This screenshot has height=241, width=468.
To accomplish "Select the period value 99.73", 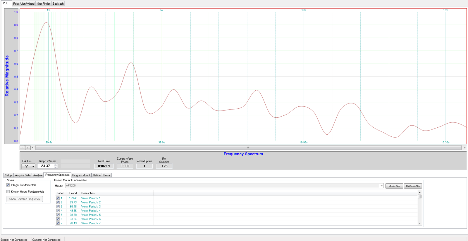I will [73, 202].
